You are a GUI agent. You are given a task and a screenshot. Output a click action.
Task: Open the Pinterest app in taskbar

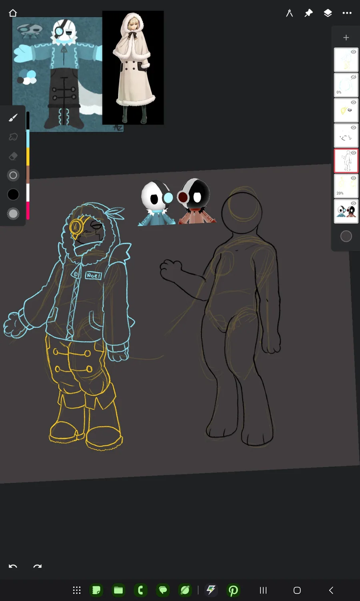(x=233, y=590)
